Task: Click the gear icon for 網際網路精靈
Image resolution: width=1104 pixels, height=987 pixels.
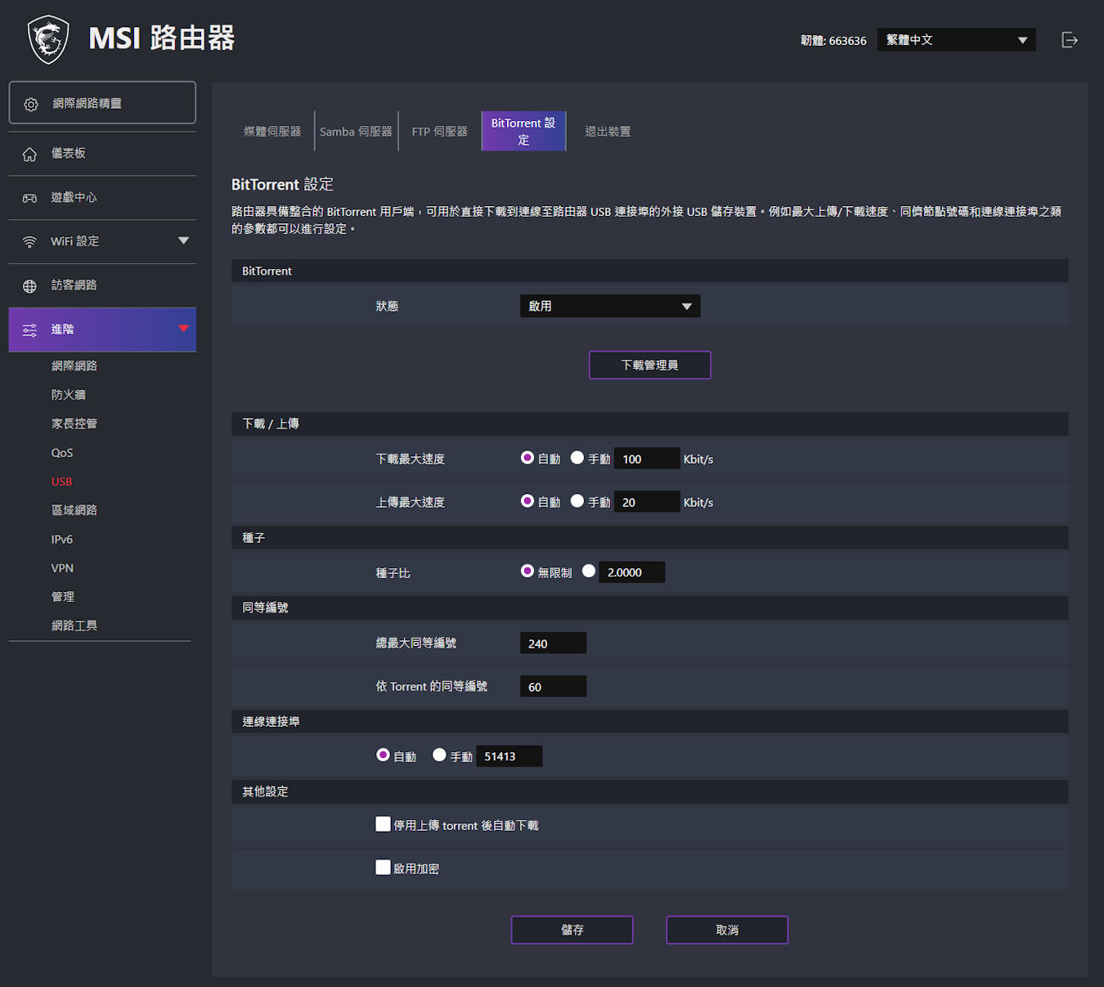Action: click(31, 104)
